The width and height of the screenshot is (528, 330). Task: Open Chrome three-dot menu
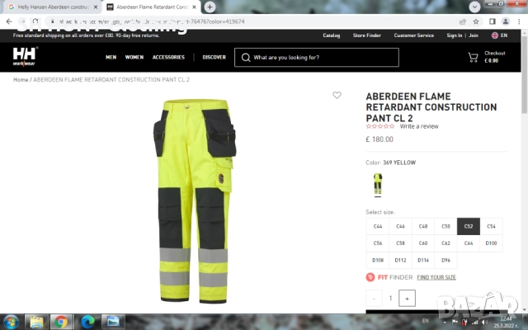click(519, 21)
